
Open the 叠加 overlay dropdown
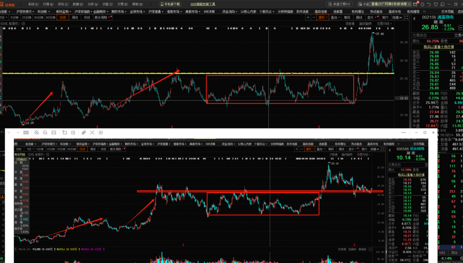(335, 17)
